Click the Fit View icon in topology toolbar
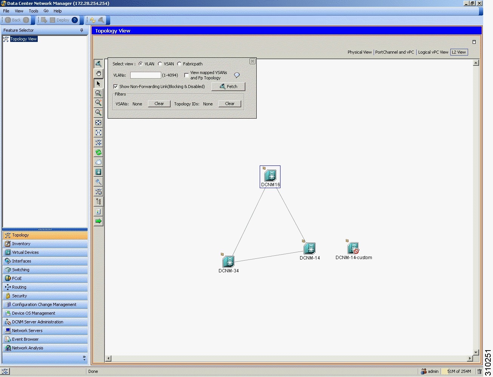This screenshot has height=377, width=493. pyautogui.click(x=98, y=122)
